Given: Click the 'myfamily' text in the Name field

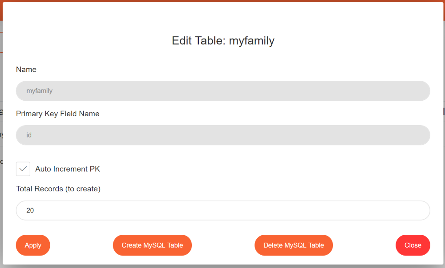Looking at the screenshot, I should click(40, 91).
